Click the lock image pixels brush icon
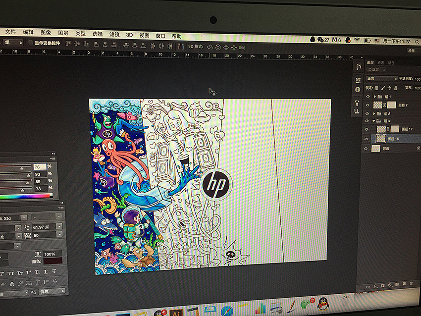The width and height of the screenshot is (421, 316). pyautogui.click(x=383, y=88)
